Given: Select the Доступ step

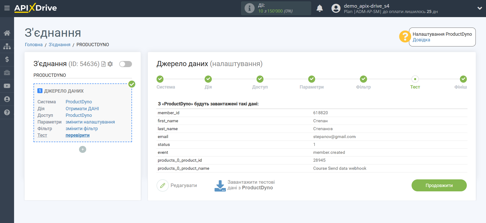Looking at the screenshot, I should click(260, 79).
